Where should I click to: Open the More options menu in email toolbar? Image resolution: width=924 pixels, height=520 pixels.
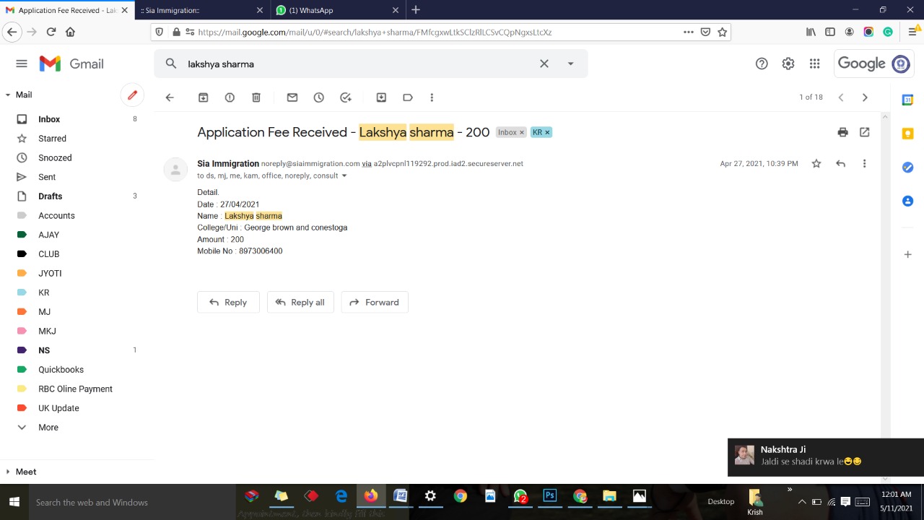432,97
